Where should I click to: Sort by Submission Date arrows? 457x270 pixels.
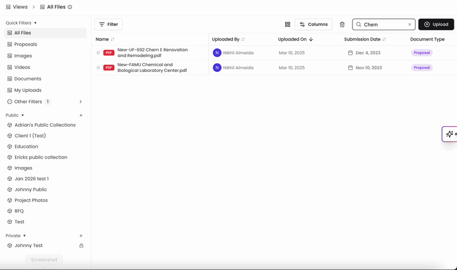coord(384,39)
